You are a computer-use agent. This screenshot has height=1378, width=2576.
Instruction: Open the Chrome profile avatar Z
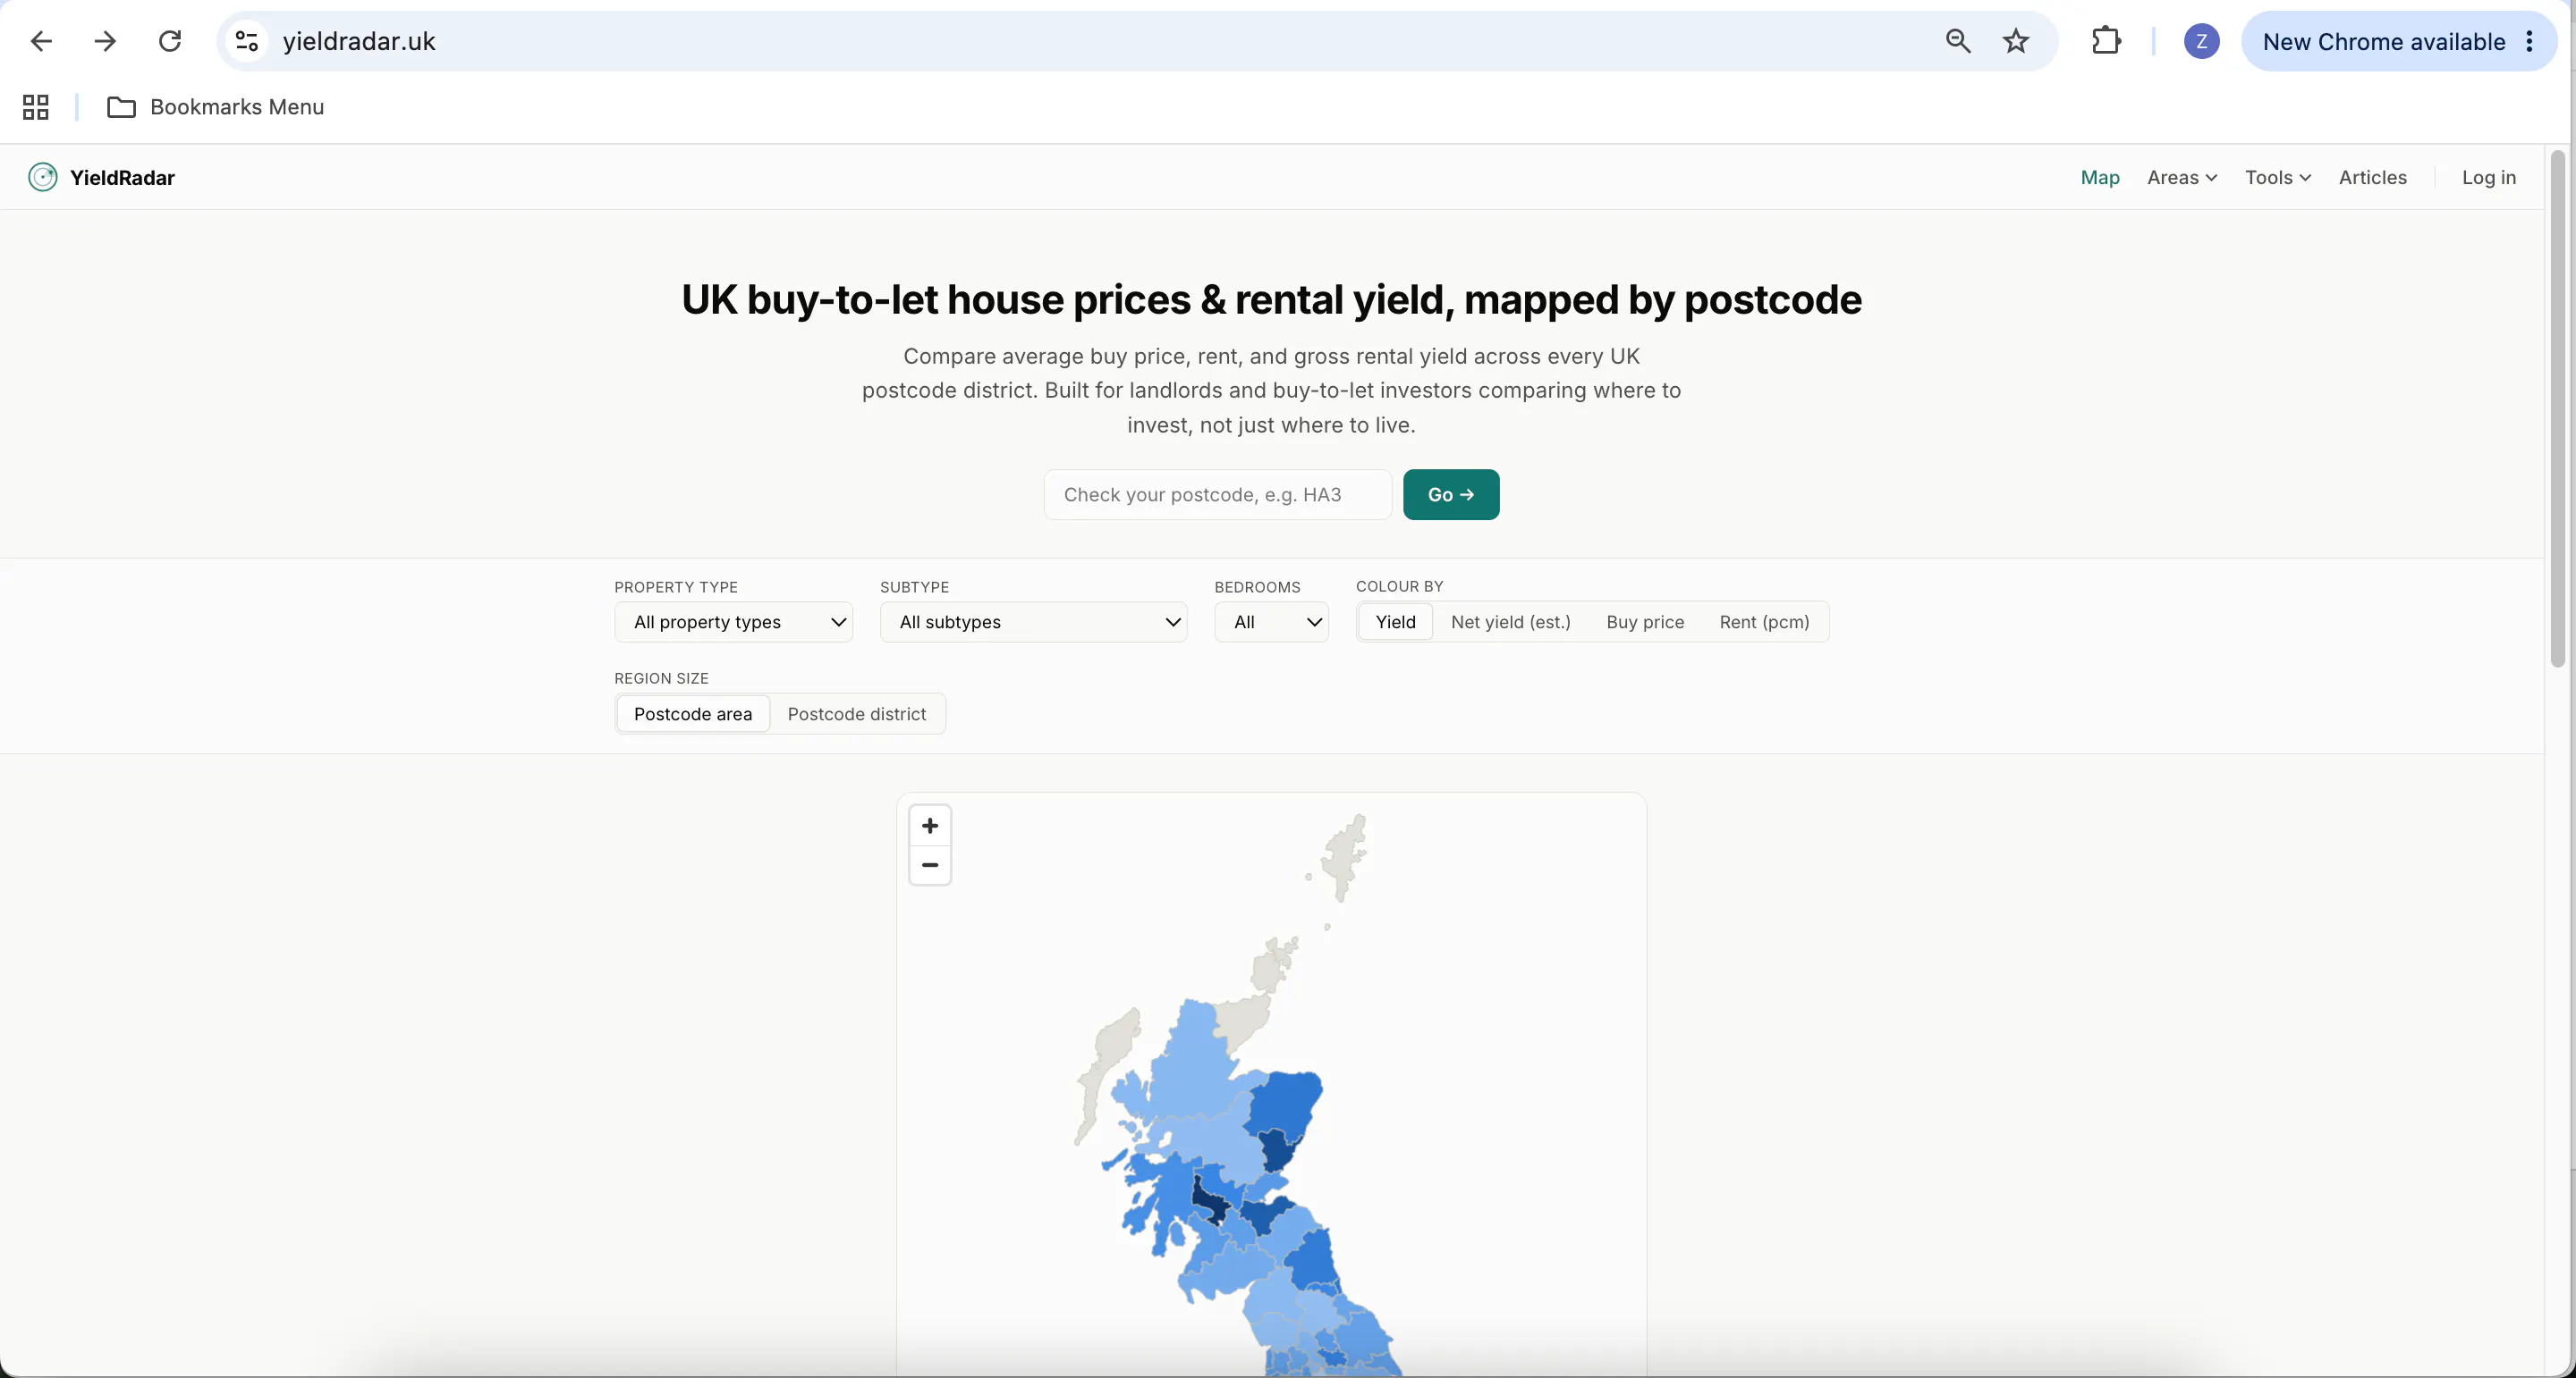pos(2201,41)
